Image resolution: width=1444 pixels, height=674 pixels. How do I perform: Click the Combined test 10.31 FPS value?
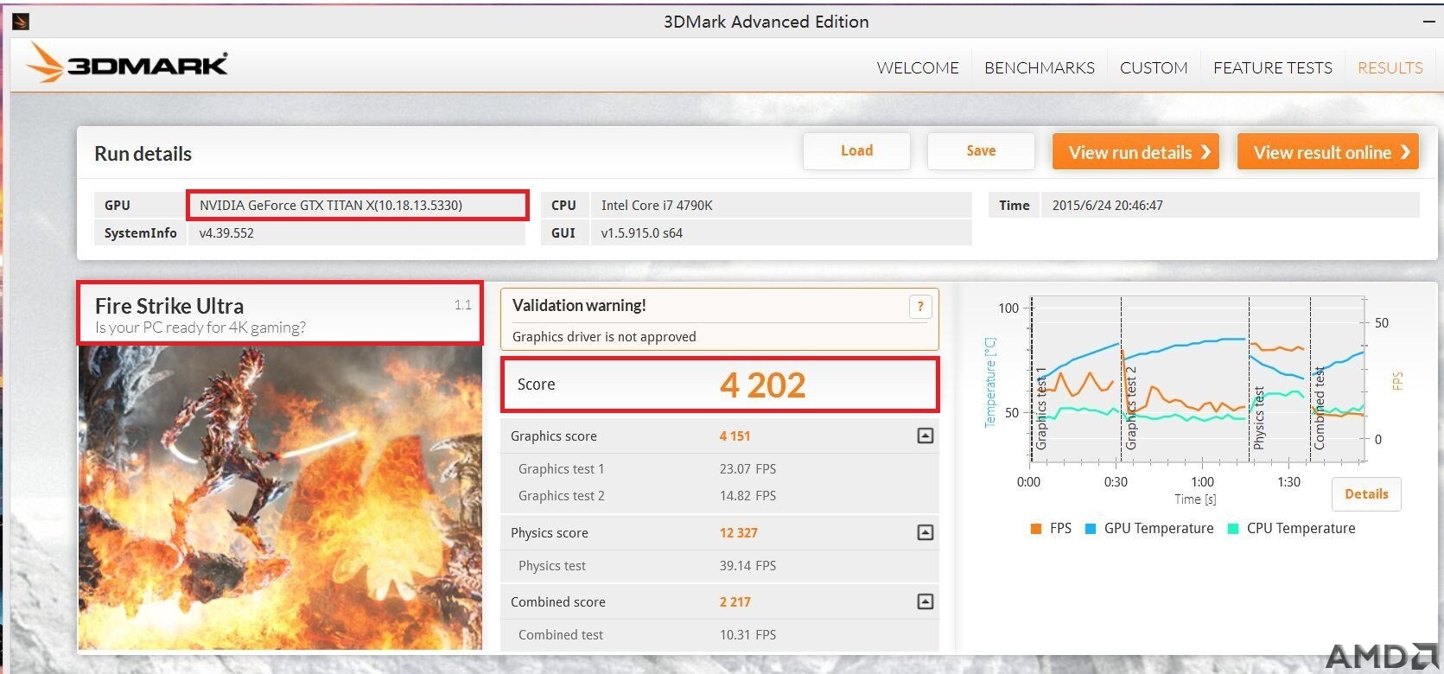point(747,635)
